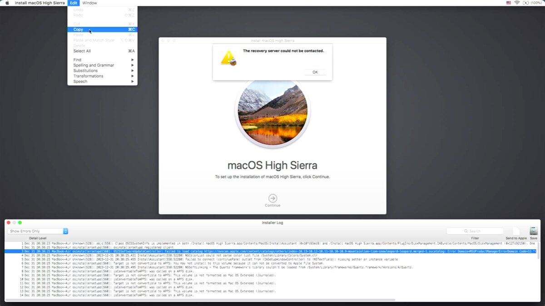Click the recovery server error message text
The height and width of the screenshot is (306, 545).
pyautogui.click(x=283, y=51)
